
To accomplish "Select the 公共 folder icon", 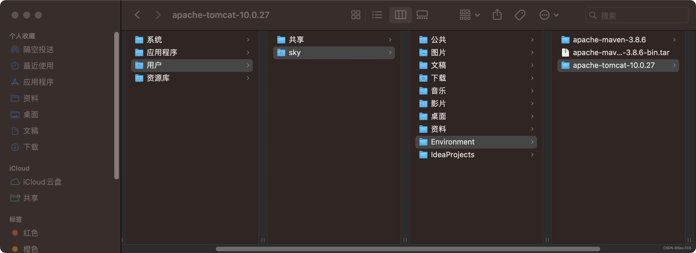I will point(423,40).
